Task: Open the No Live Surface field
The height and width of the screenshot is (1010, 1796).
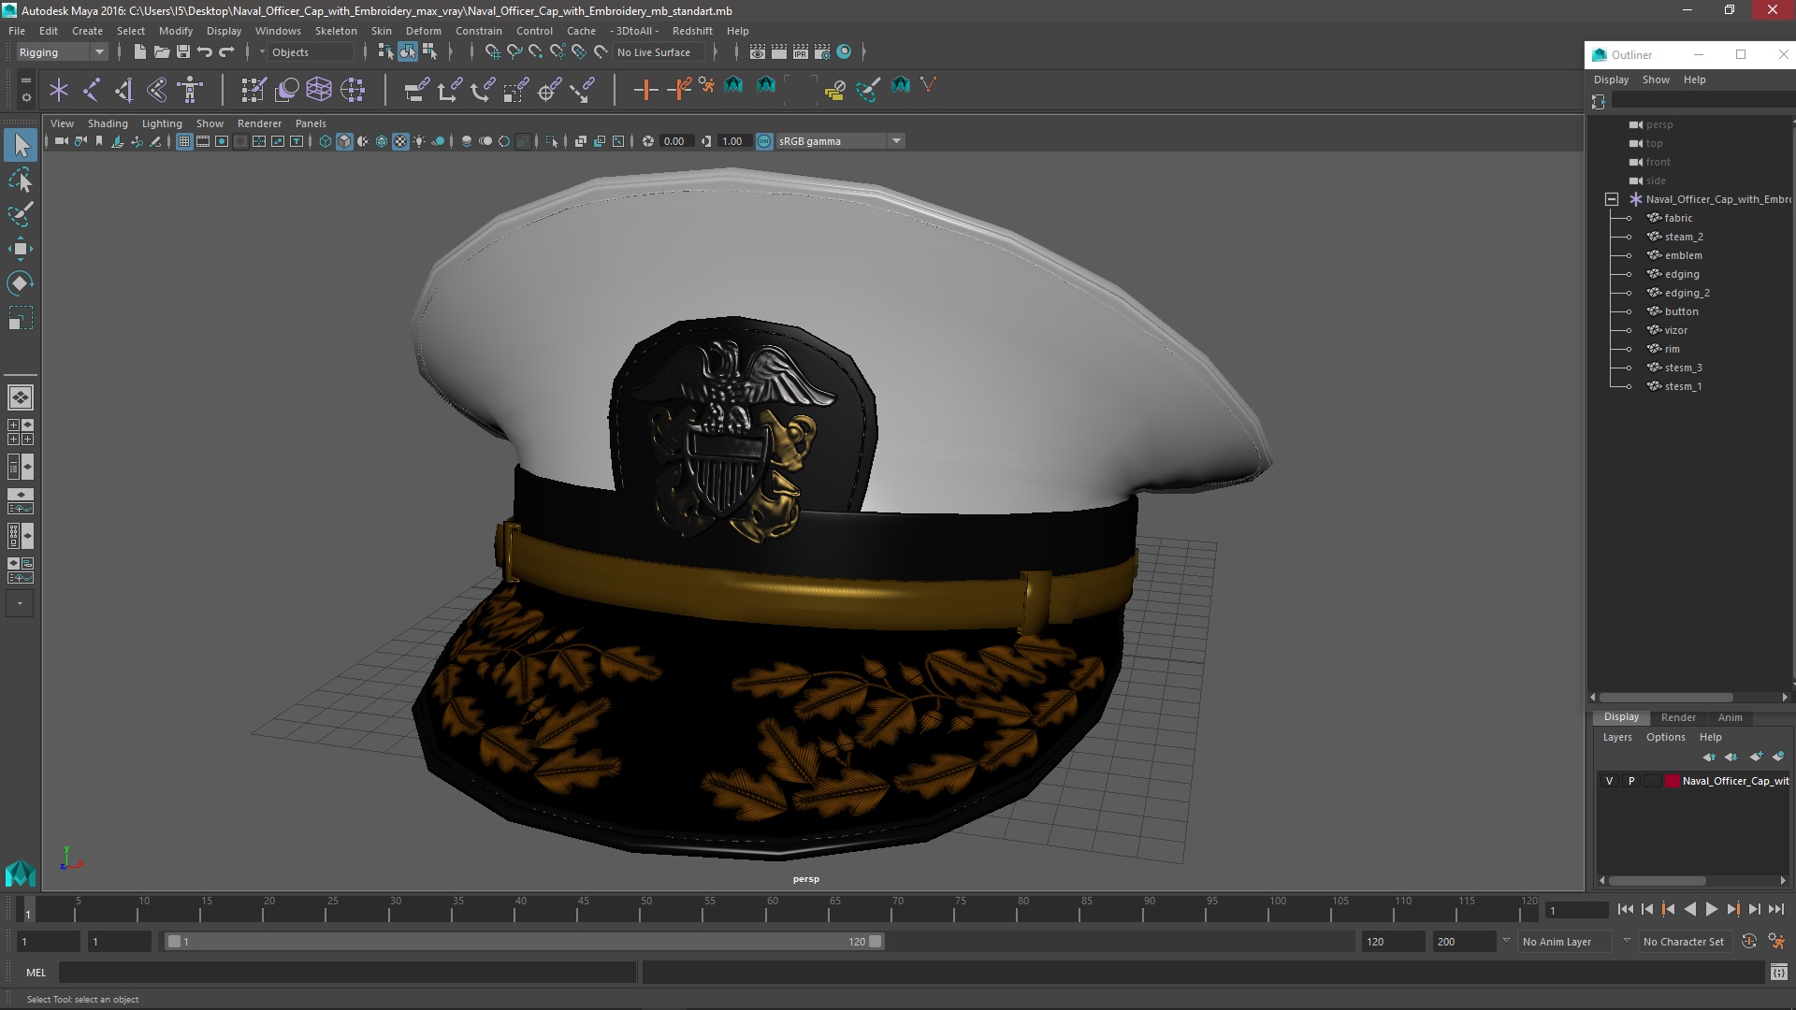Action: [x=659, y=52]
